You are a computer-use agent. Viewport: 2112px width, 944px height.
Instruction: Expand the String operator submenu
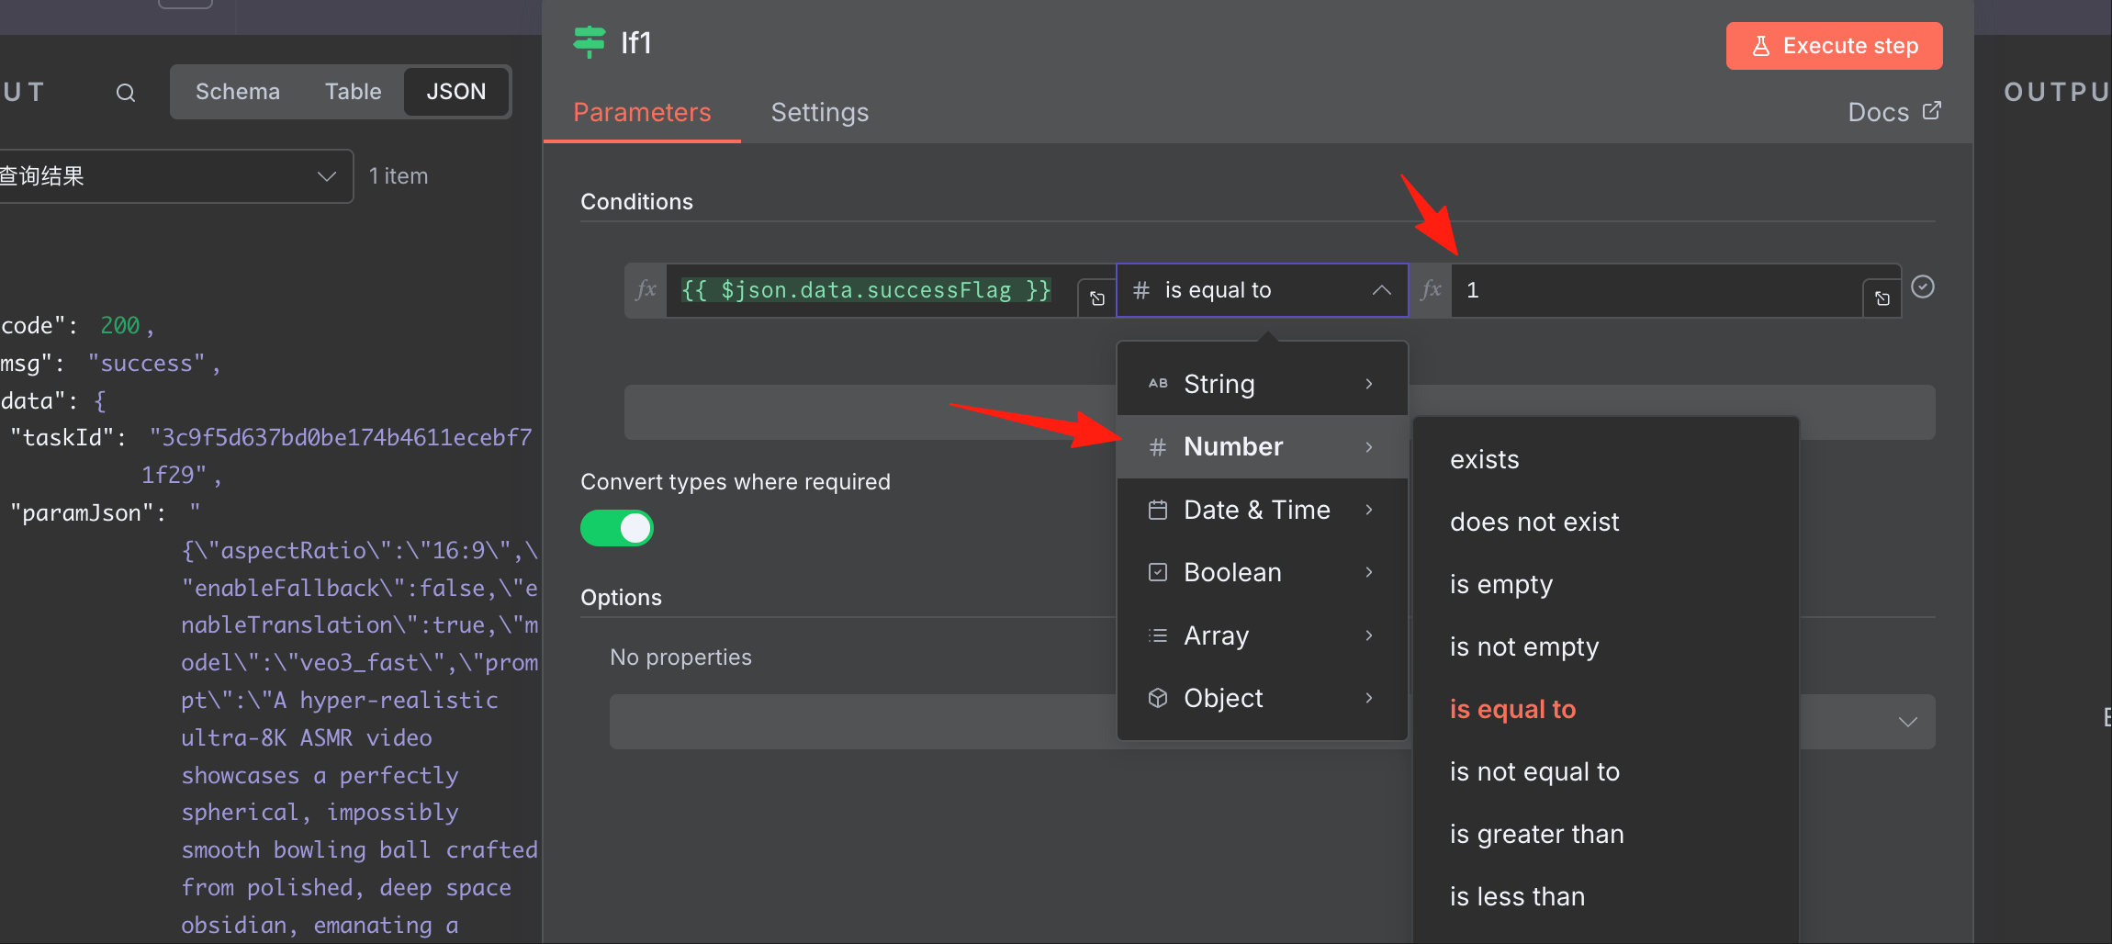[x=1262, y=384]
